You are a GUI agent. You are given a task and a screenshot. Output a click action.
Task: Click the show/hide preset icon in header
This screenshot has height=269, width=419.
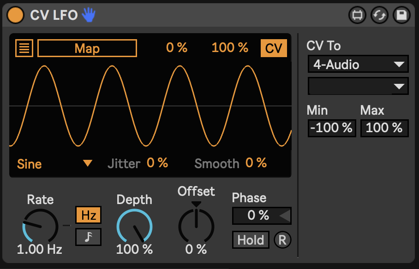click(x=357, y=15)
